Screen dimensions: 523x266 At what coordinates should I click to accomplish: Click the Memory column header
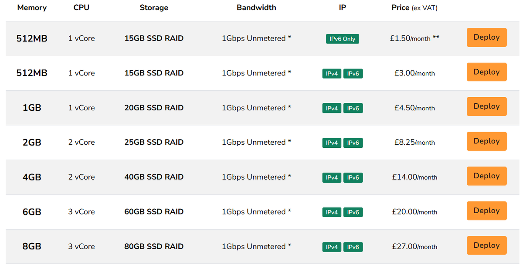coord(32,7)
